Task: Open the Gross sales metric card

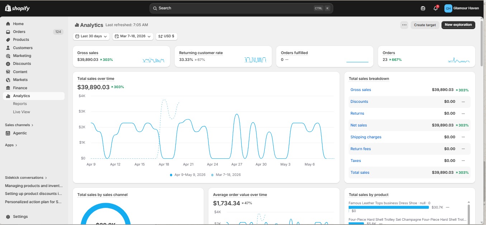Action: coord(121,56)
